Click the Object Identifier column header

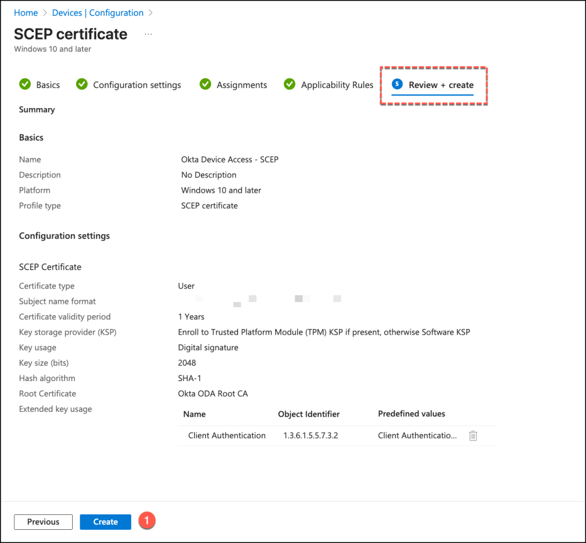pos(308,414)
